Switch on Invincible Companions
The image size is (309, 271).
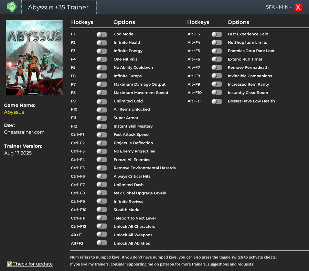pyautogui.click(x=217, y=76)
